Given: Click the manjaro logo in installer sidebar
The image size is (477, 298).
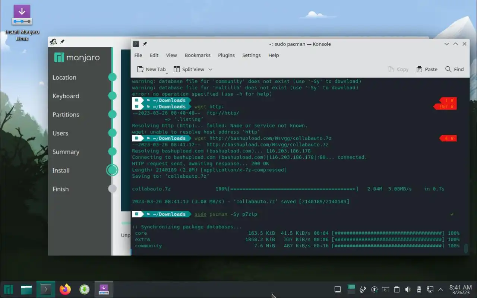Looking at the screenshot, I should 77,58.
